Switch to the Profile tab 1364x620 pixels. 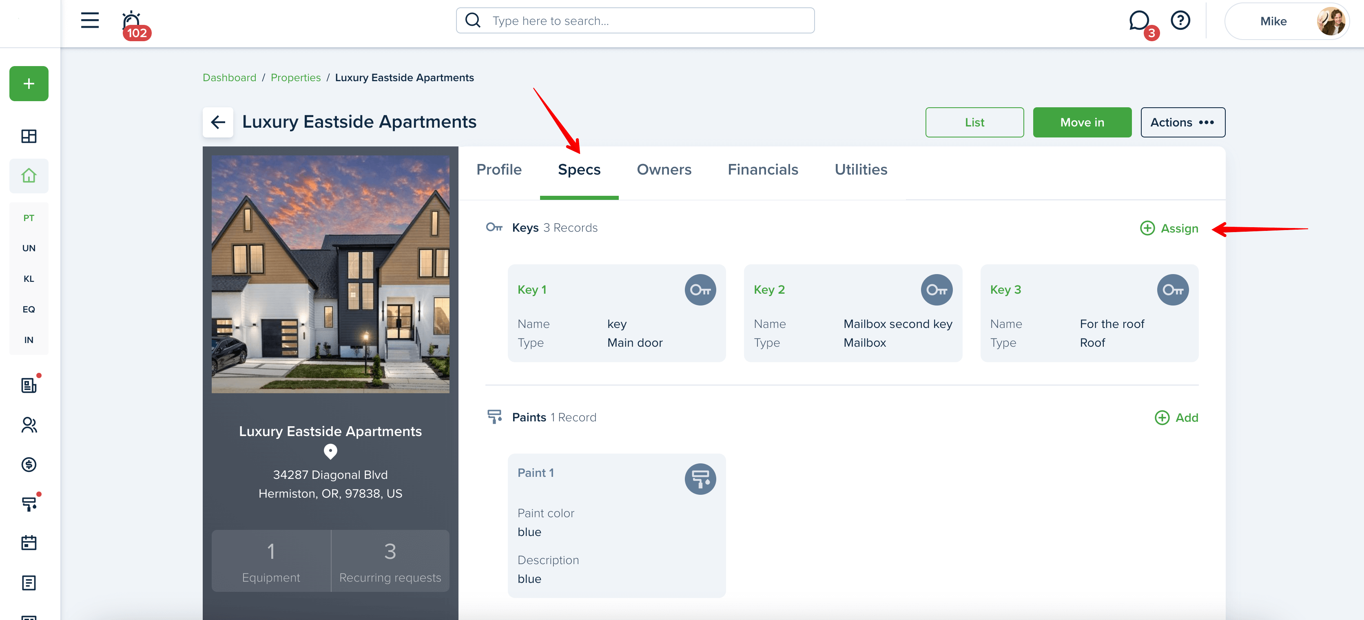pyautogui.click(x=499, y=169)
